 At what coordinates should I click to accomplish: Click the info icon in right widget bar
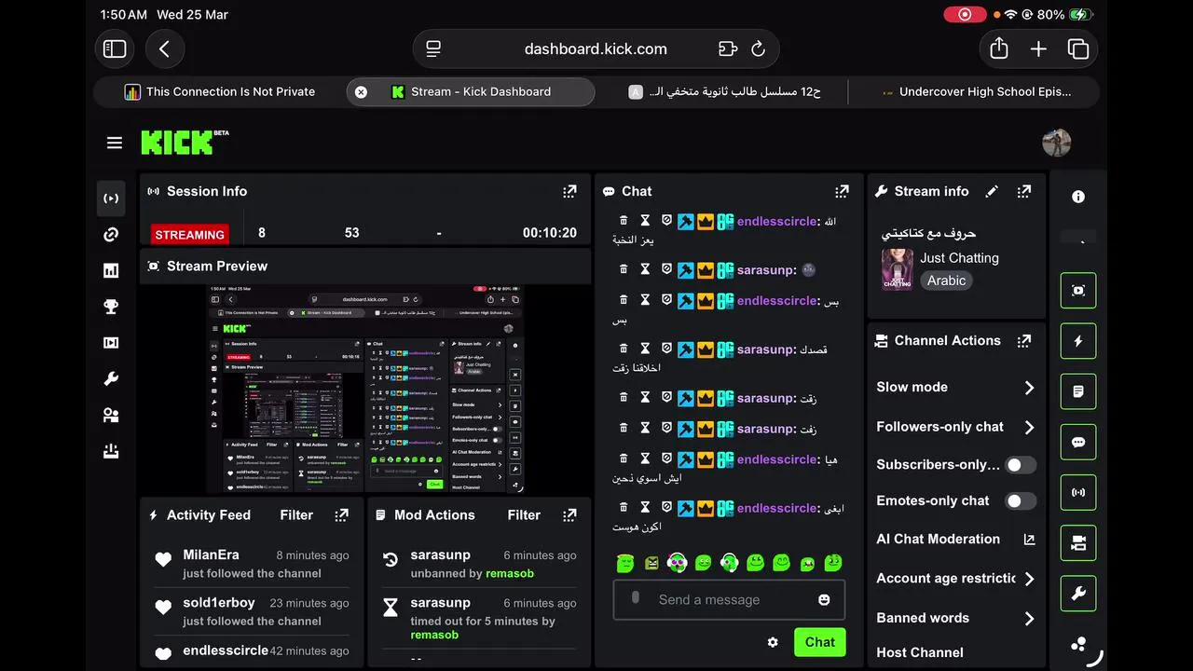1078,197
